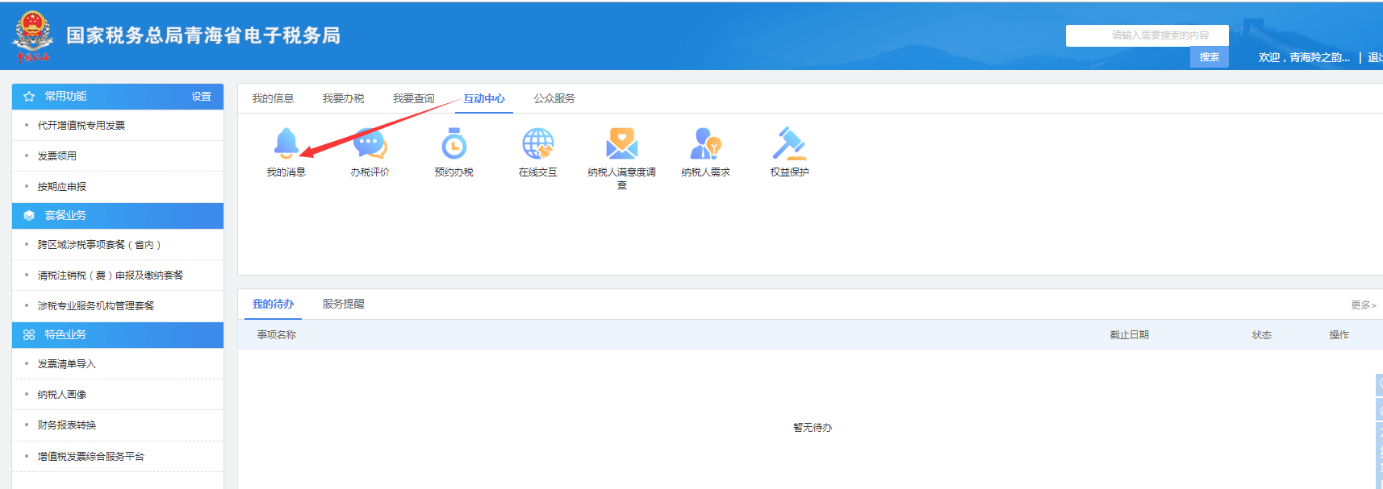
Task: Click the search content input field
Action: click(x=1147, y=35)
